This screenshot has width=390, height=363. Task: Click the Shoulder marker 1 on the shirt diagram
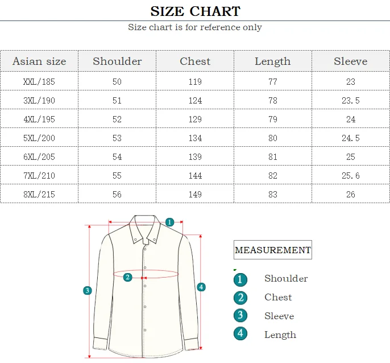coord(169,222)
